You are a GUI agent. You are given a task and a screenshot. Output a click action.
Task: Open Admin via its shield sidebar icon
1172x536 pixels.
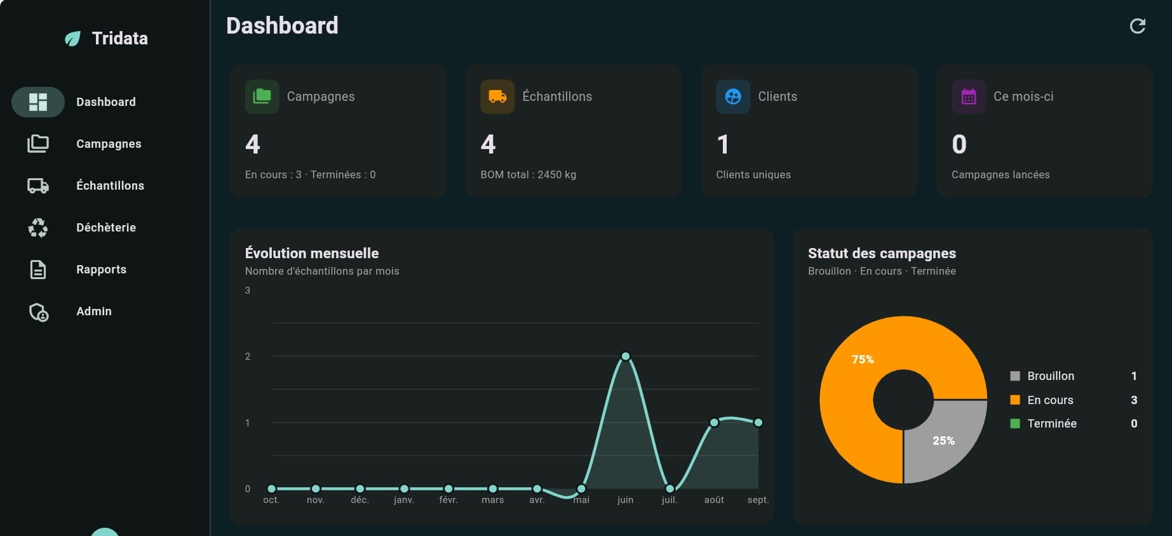[38, 312]
